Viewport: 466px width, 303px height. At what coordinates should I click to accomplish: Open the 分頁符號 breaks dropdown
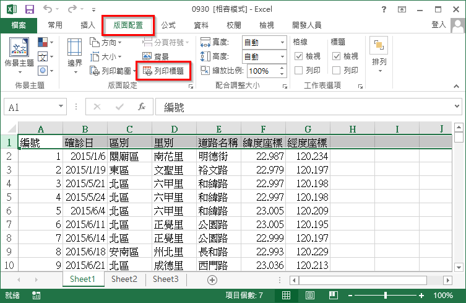tap(165, 43)
